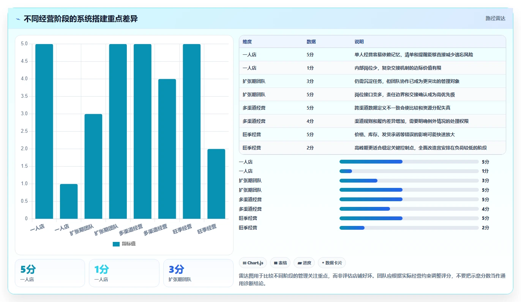This screenshot has height=302, width=521.
Task: Click the 2分 cell in the 旺季经营 table row
Action: pyautogui.click(x=310, y=148)
